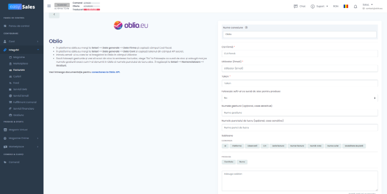Collapse the Integrări submenu chevron
Image resolution: width=387 pixels, height=194 pixels.
pos(38,50)
